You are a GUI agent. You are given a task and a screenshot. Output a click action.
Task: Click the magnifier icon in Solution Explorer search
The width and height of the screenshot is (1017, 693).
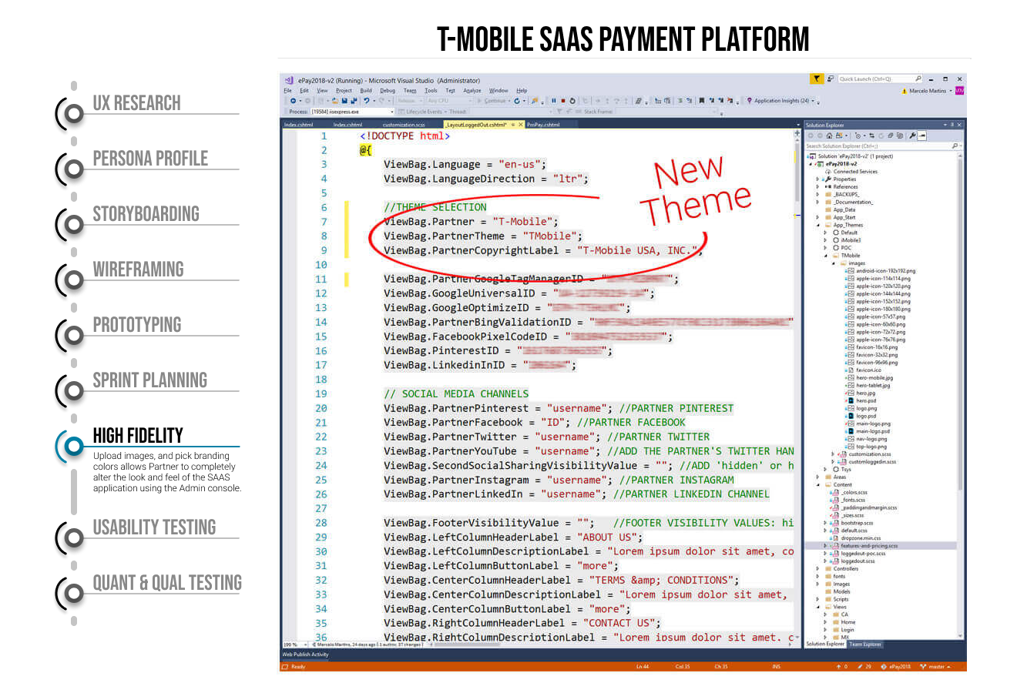tap(955, 146)
